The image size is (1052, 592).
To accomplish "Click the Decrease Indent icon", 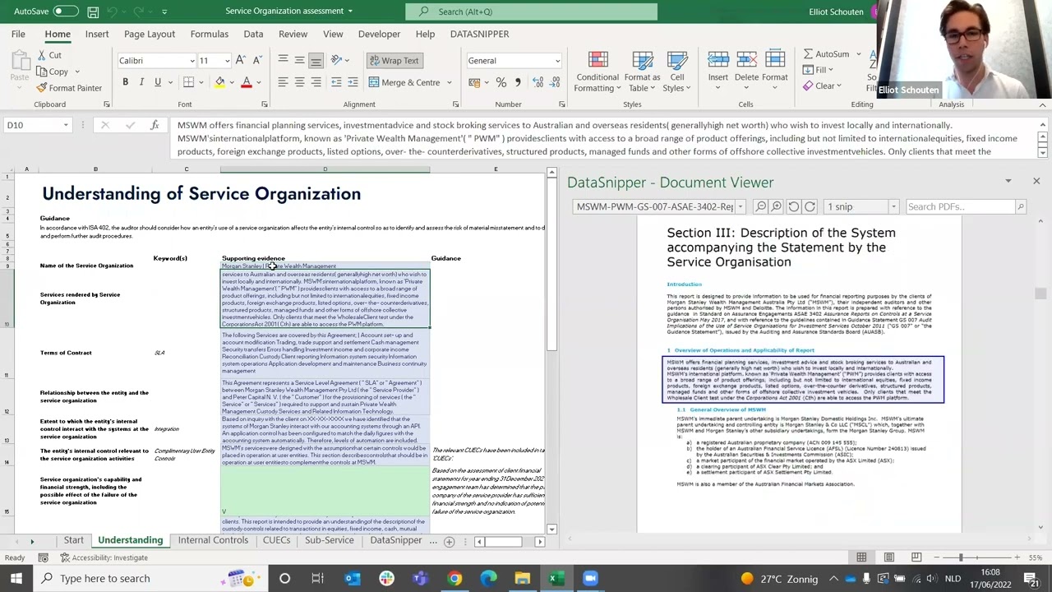I will [336, 82].
